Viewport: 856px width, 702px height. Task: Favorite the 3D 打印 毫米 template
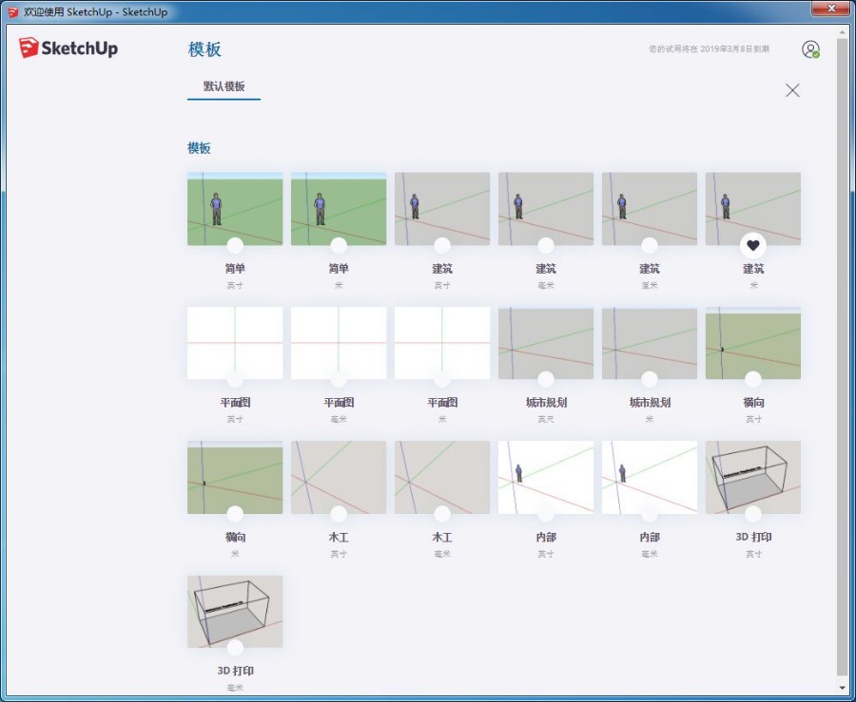(235, 648)
